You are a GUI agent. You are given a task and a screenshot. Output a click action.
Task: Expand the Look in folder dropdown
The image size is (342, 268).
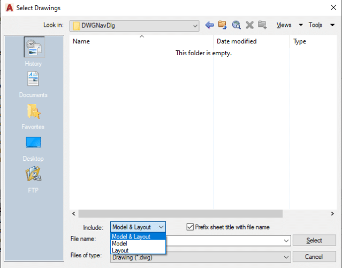pyautogui.click(x=195, y=26)
